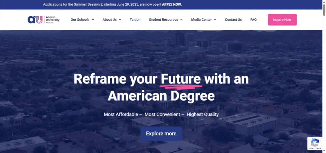Open the Media Center dropdown chevron
Image resolution: width=326 pixels, height=153 pixels.
[215, 20]
